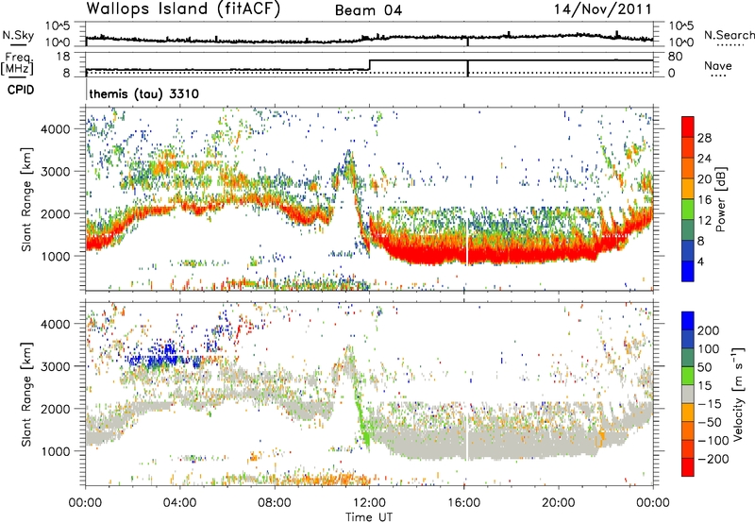
Task: Click the 200 m/s blue velocity swatch
Action: pos(688,321)
